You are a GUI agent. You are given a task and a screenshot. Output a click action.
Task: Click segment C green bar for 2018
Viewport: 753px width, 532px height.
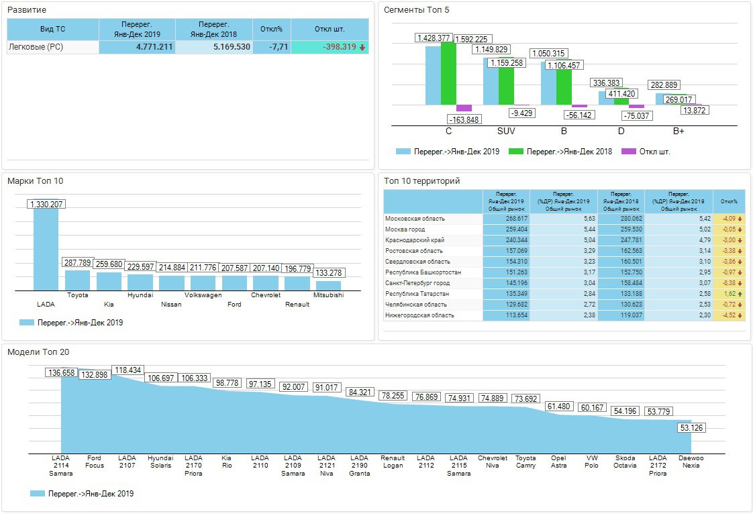click(448, 74)
